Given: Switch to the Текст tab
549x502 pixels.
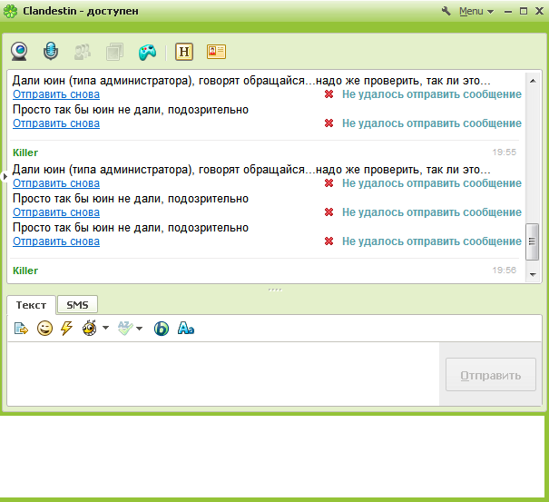Looking at the screenshot, I should pos(31,305).
